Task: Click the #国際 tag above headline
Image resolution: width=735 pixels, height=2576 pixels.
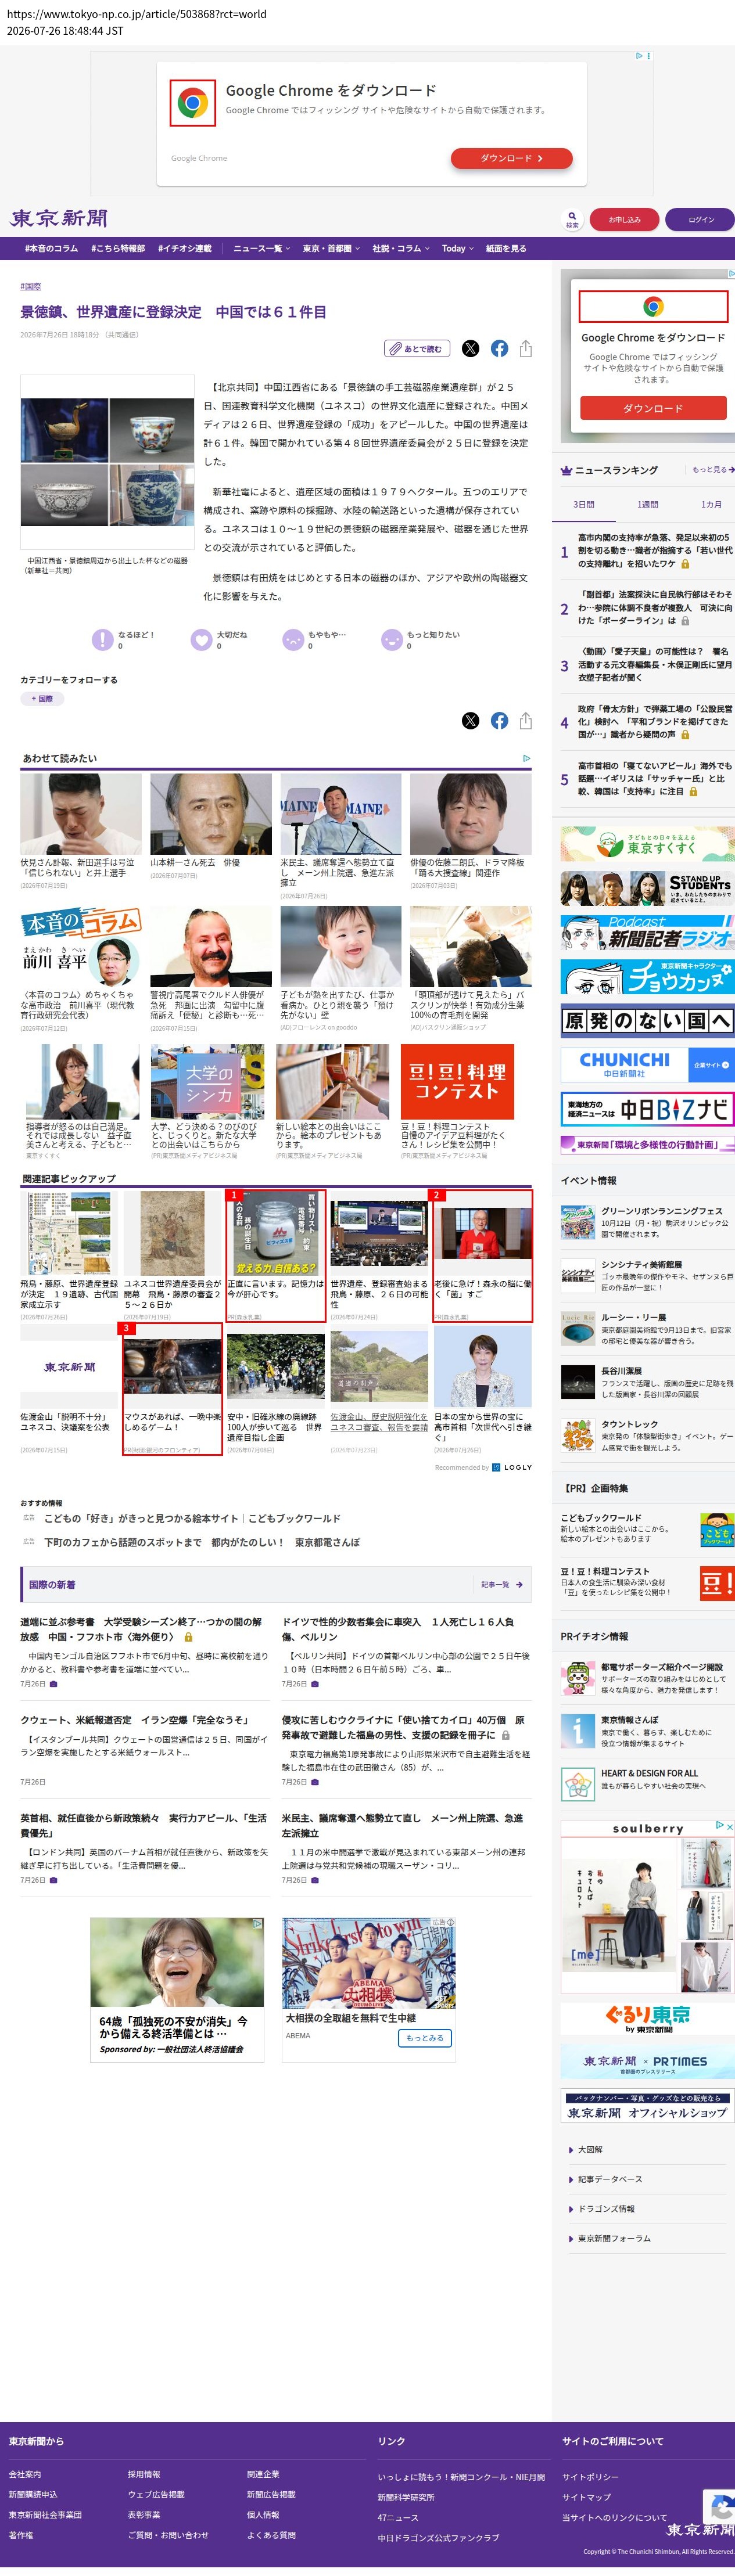Action: click(x=31, y=286)
